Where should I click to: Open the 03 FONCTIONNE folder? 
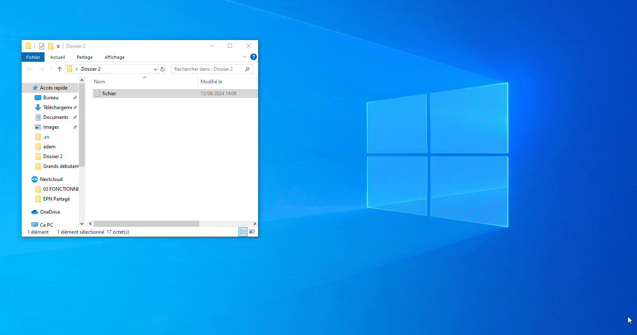(x=60, y=189)
